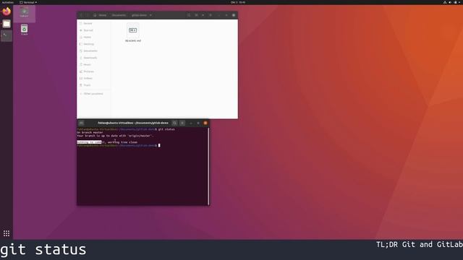Close the Terminal window with orange button
Viewport: 463px width, 260px height.
point(205,123)
